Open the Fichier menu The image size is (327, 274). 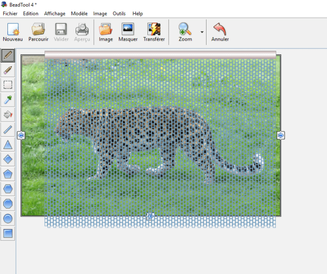10,13
